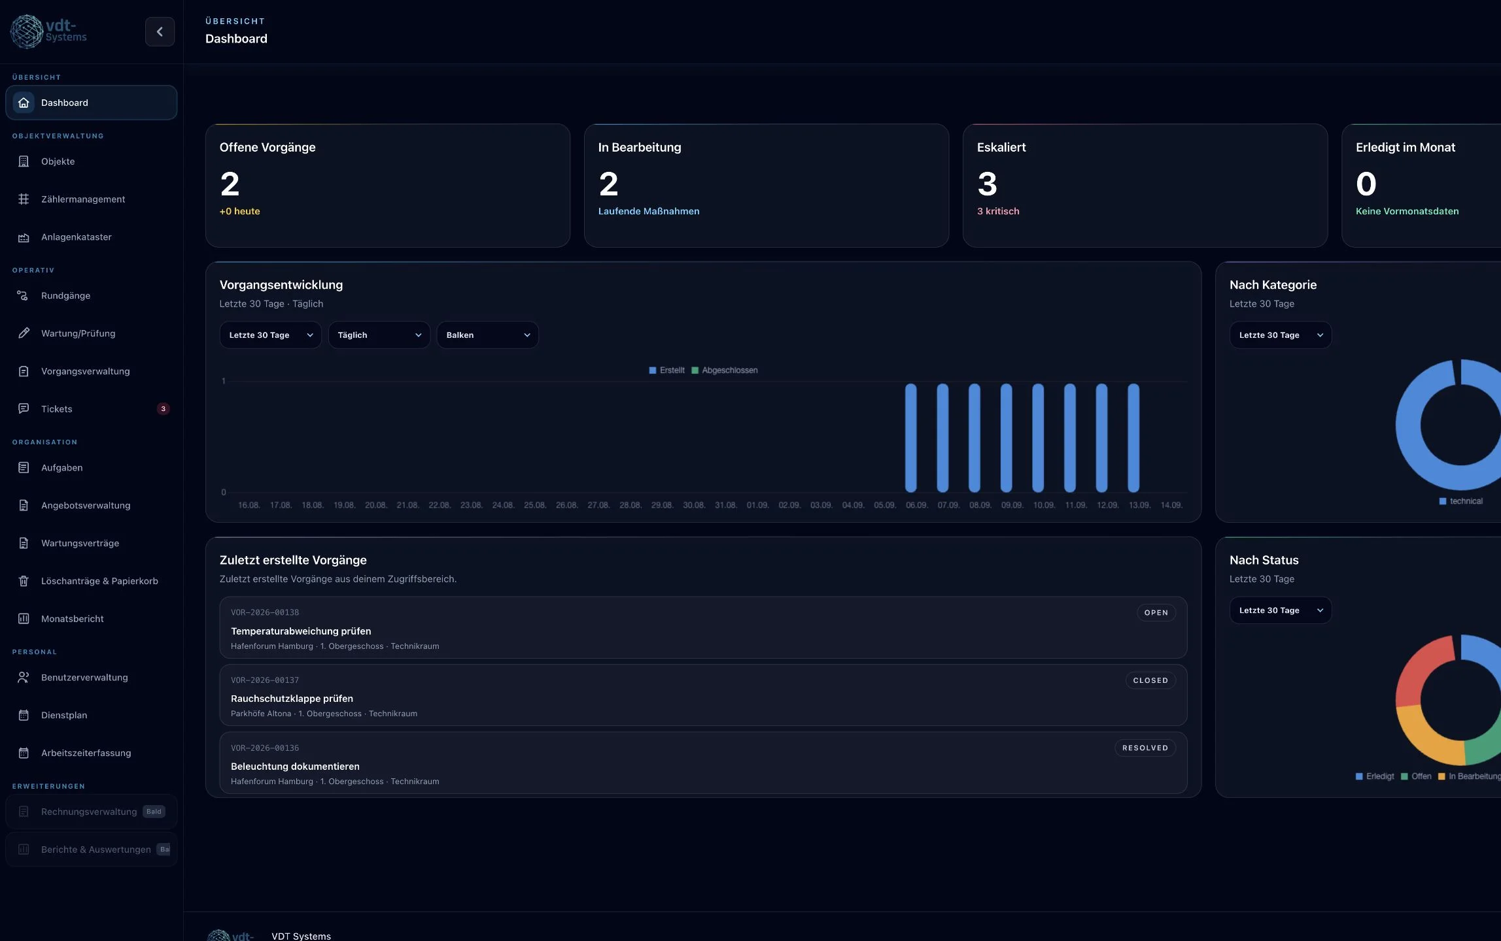The image size is (1501, 941).
Task: Open Objekte in the sidebar
Action: (x=92, y=161)
